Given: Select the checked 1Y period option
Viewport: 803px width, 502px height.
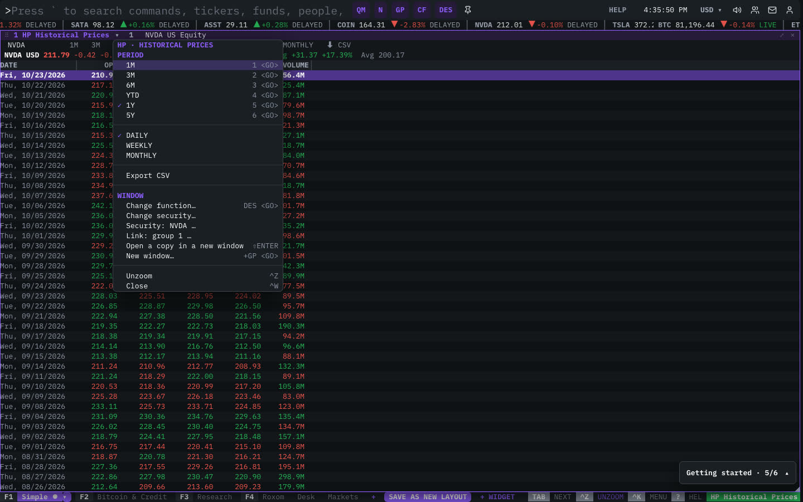Looking at the screenshot, I should point(198,105).
